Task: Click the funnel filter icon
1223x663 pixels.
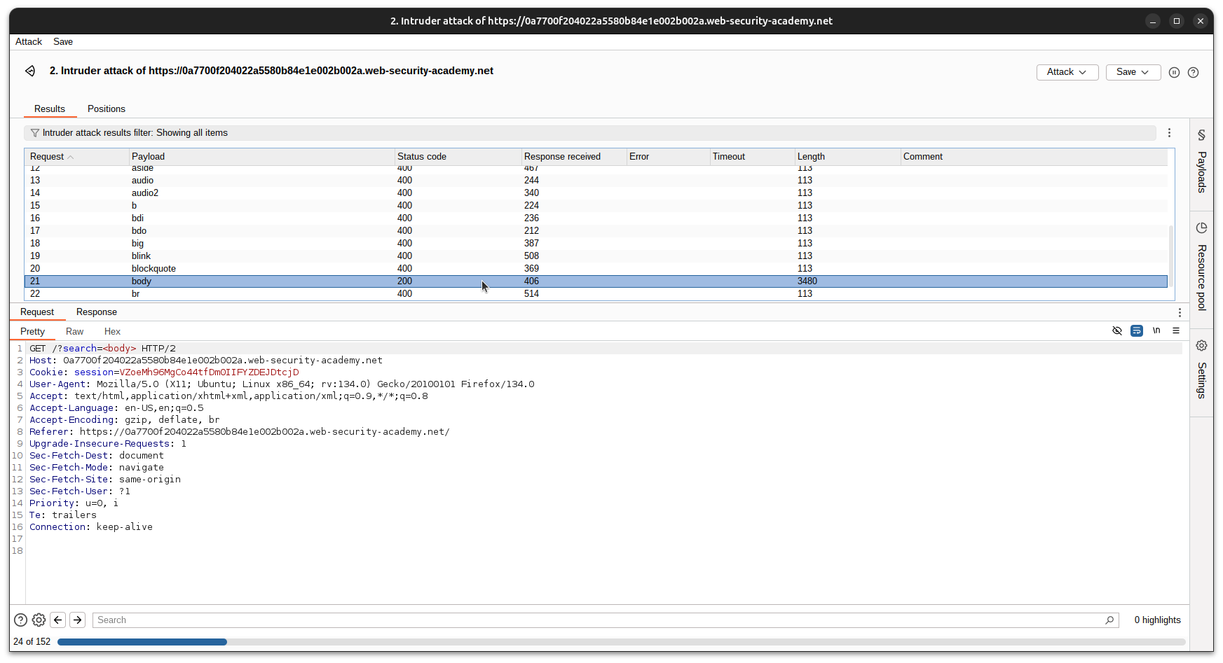Action: pyautogui.click(x=34, y=133)
